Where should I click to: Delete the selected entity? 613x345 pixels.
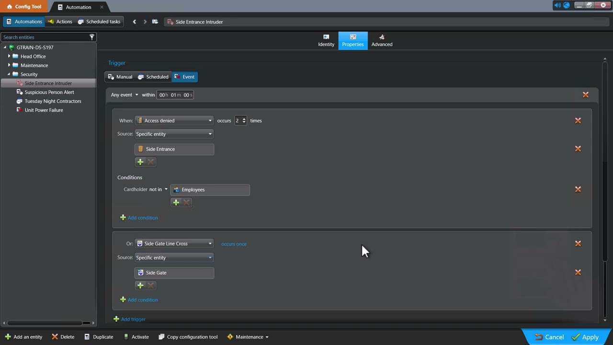(x=63, y=337)
